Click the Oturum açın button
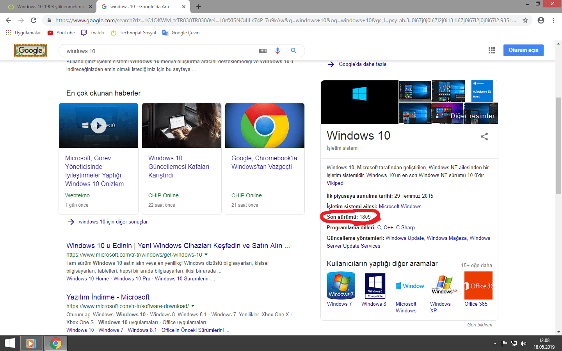 523,50
